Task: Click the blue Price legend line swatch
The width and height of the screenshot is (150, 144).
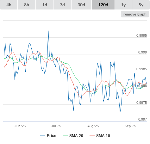Action: point(43,136)
